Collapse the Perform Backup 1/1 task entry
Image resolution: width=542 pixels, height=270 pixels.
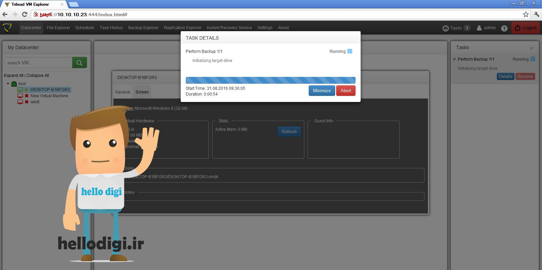(454, 59)
